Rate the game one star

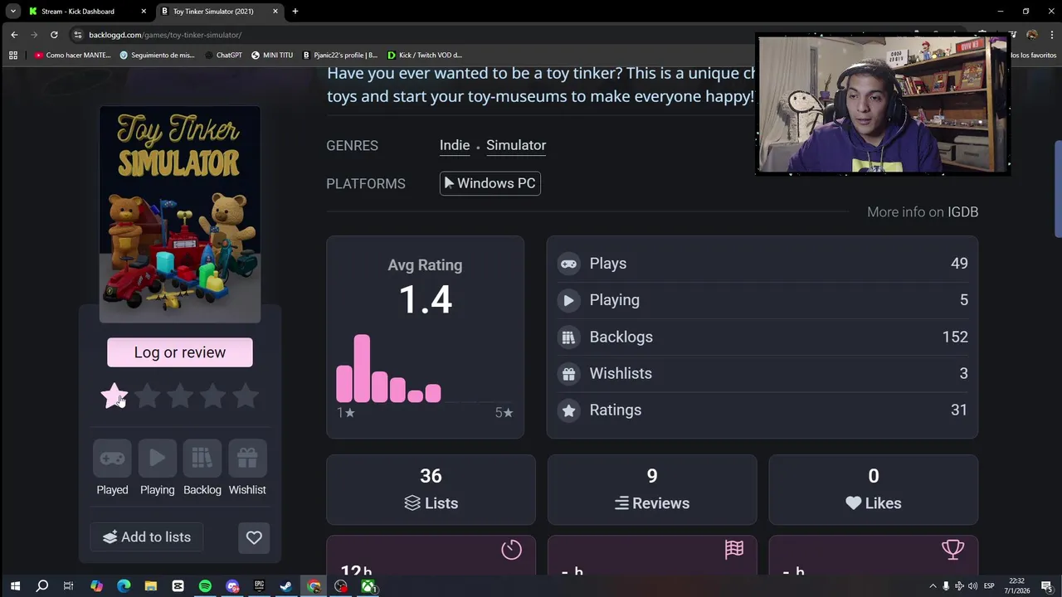tap(114, 396)
